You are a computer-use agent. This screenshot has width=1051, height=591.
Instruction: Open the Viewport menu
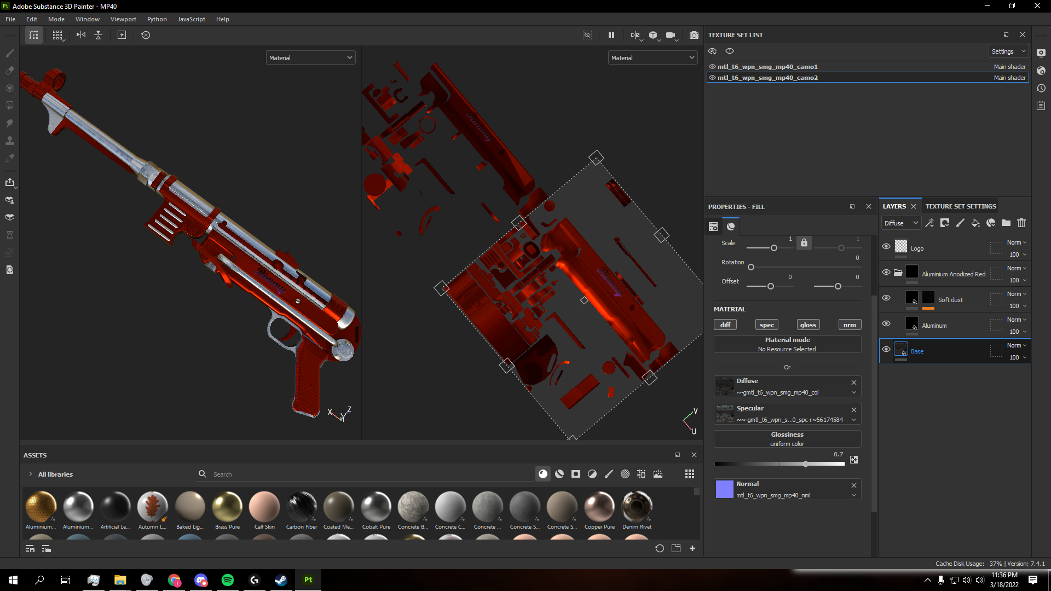(123, 19)
